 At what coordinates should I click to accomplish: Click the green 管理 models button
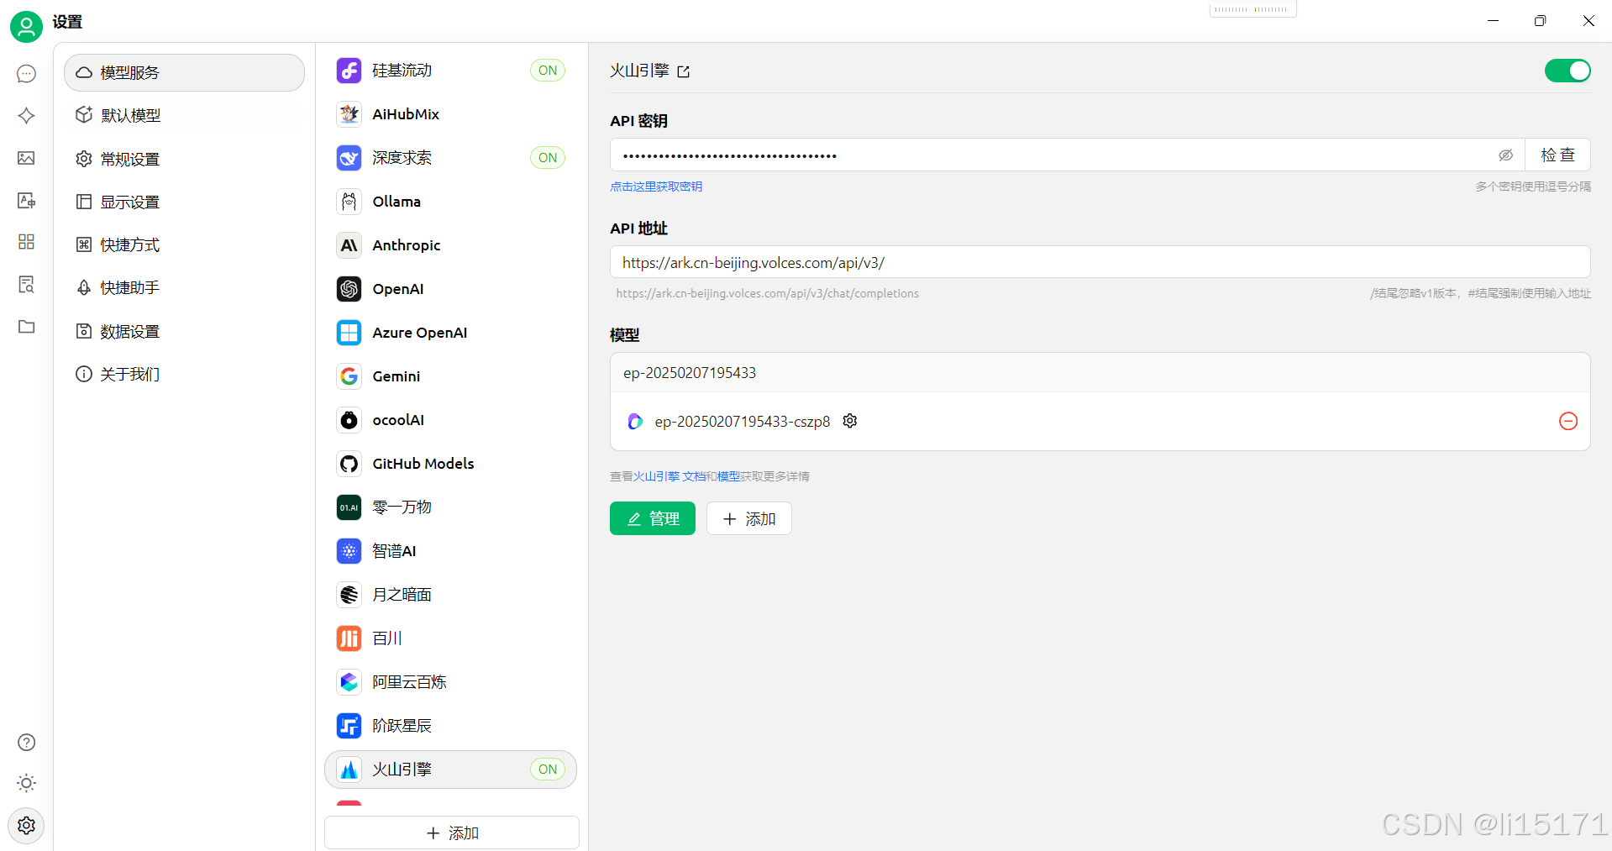(x=653, y=518)
